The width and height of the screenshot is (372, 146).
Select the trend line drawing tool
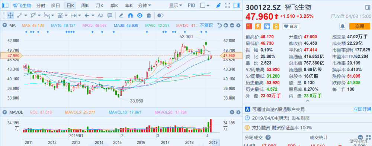tap(20, 16)
